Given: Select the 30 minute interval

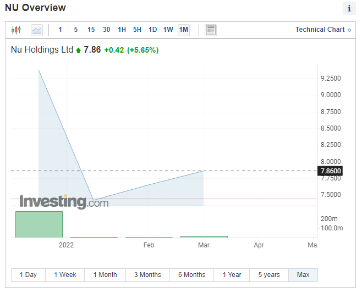Looking at the screenshot, I should [x=106, y=30].
